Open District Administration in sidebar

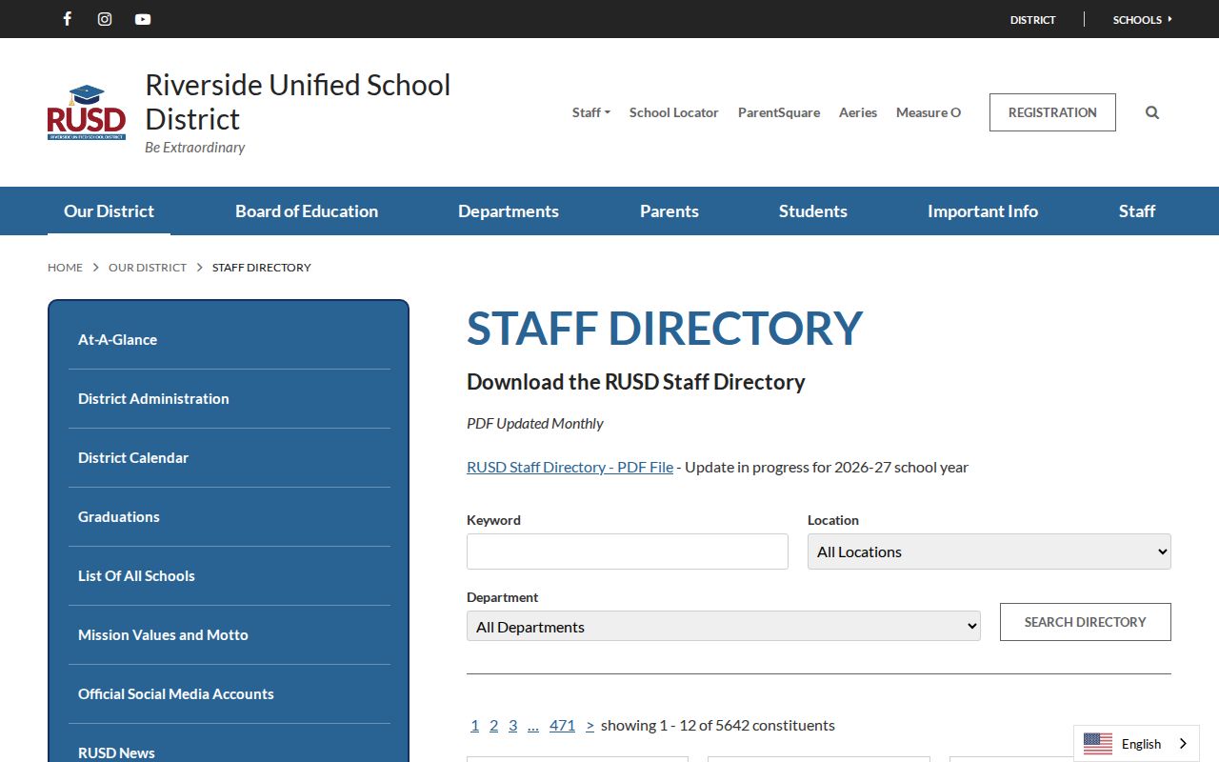[230, 399]
